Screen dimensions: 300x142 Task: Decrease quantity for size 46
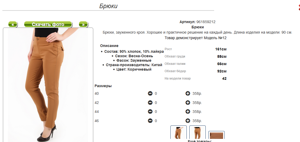pos(150,121)
